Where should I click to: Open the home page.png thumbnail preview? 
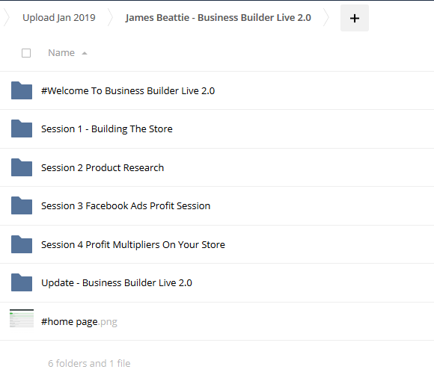[x=22, y=318]
